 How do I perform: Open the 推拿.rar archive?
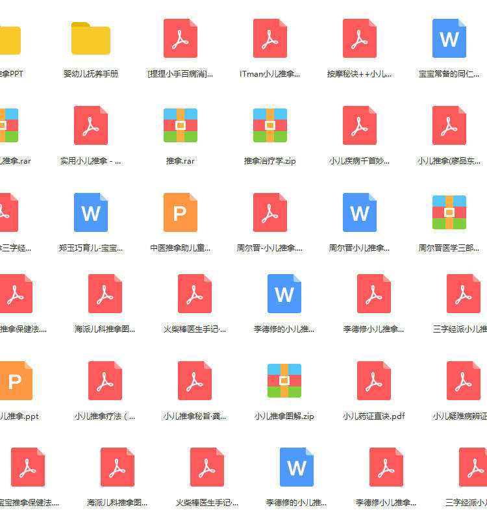click(x=181, y=125)
